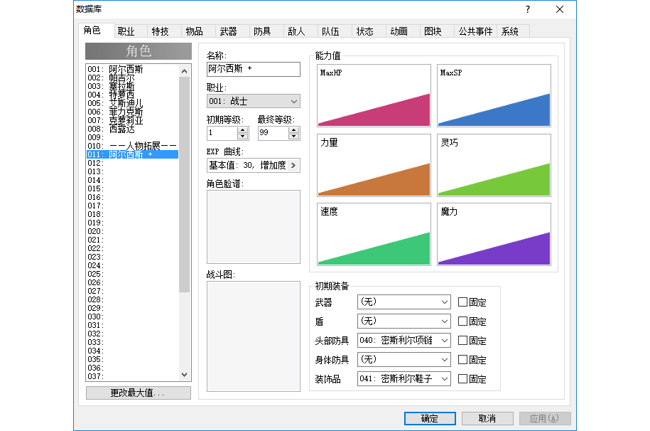Enable 固定 checkbox for 头部防具
The width and height of the screenshot is (650, 431).
point(462,340)
